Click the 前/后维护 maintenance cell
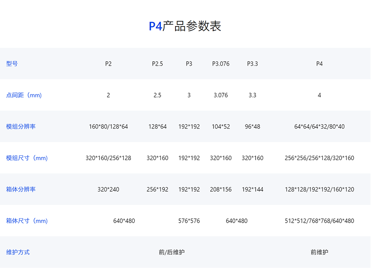The height and width of the screenshot is (268, 371). tap(172, 252)
